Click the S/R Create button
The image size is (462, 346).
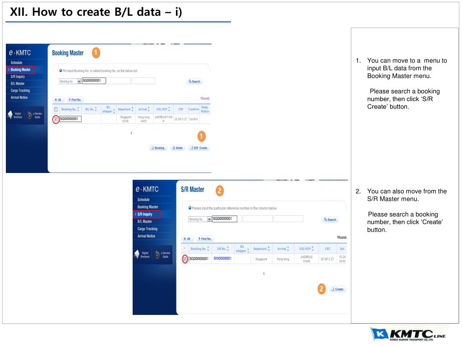[199, 148]
